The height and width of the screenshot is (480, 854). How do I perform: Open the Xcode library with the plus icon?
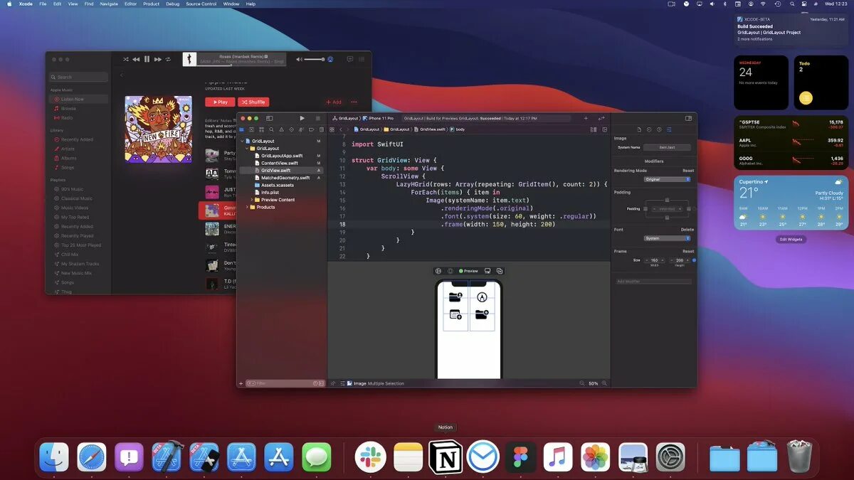click(x=586, y=118)
